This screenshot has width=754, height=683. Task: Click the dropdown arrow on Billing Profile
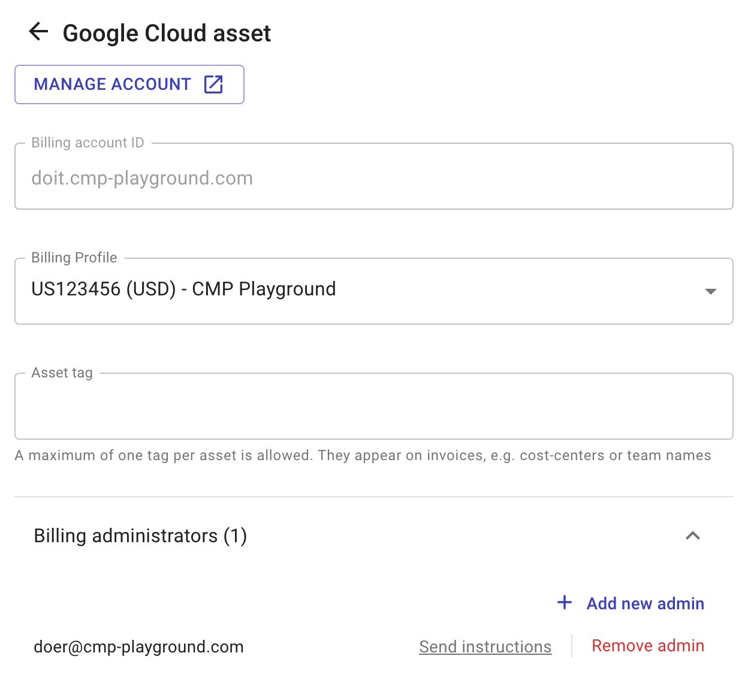[711, 291]
